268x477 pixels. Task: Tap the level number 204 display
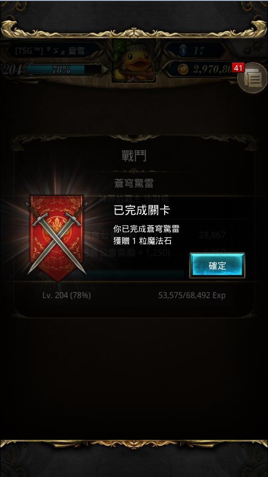click(x=11, y=70)
